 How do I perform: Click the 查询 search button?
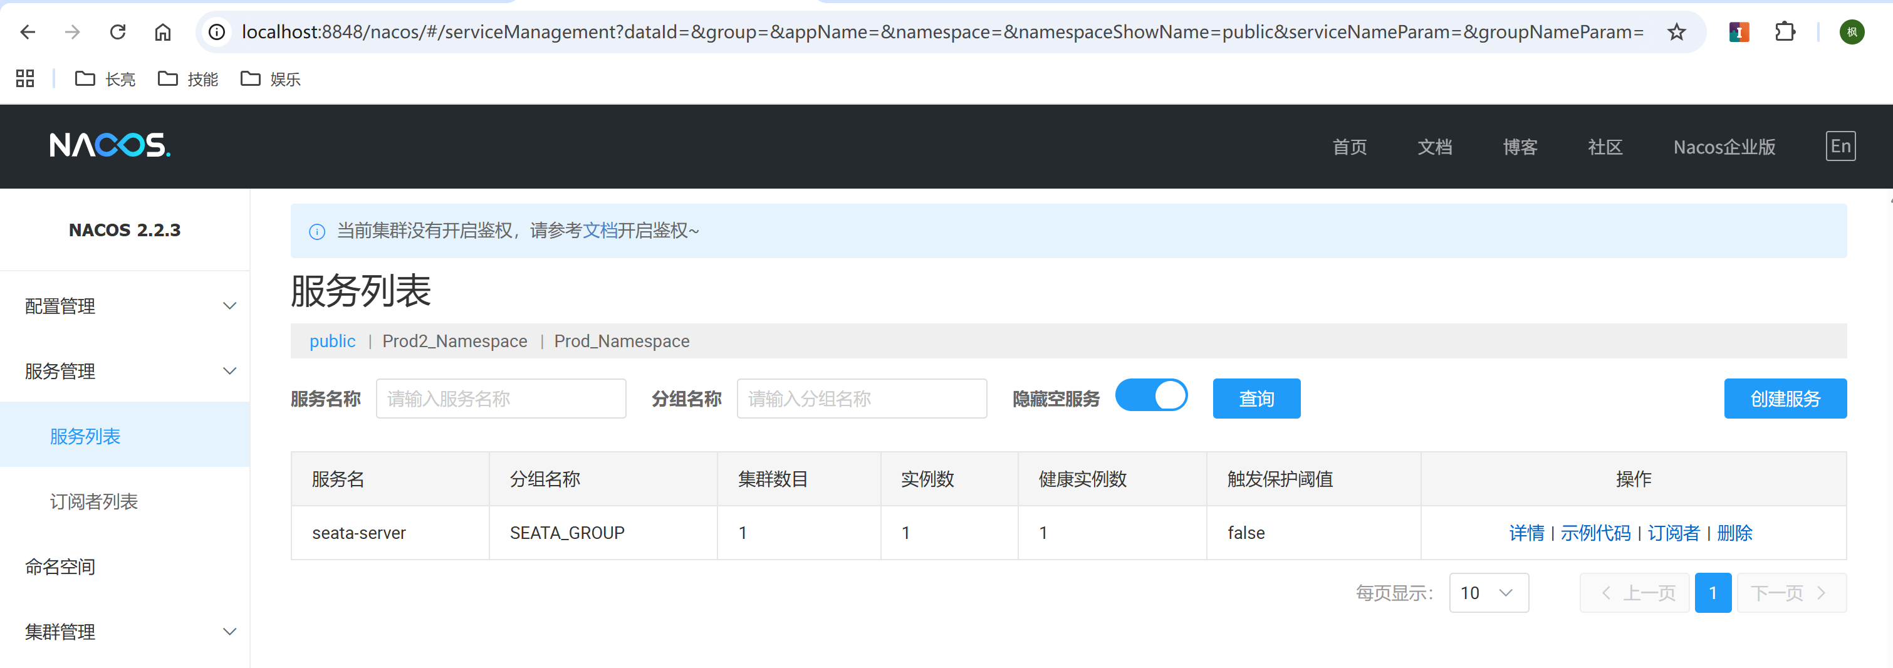tap(1256, 399)
